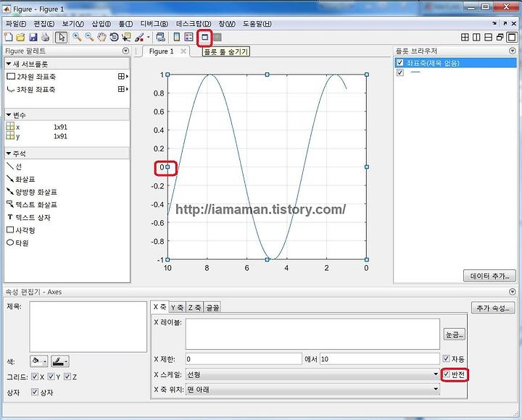Insert a legend using the toolbar icon
Screen dimensions: 522x420
188,37
